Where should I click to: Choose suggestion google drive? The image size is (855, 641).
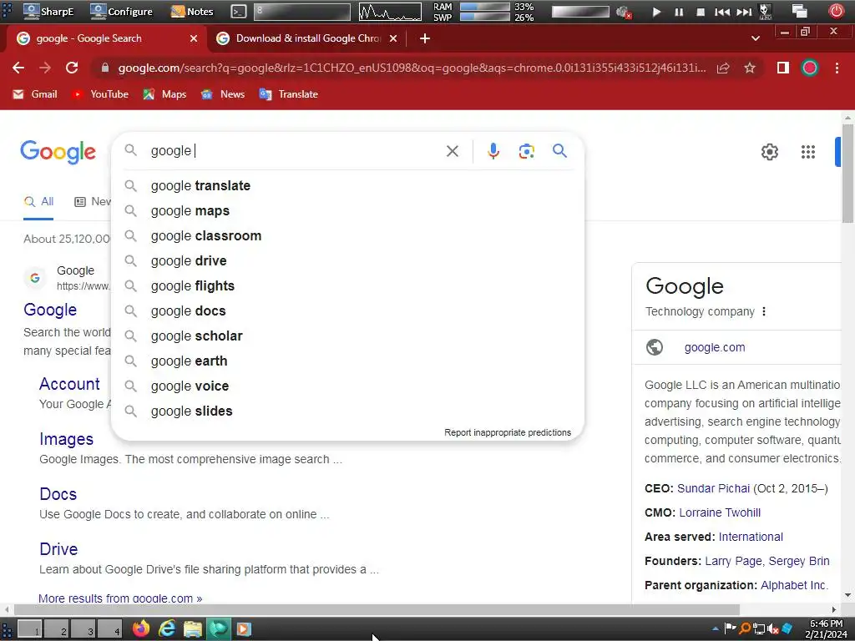(347, 261)
